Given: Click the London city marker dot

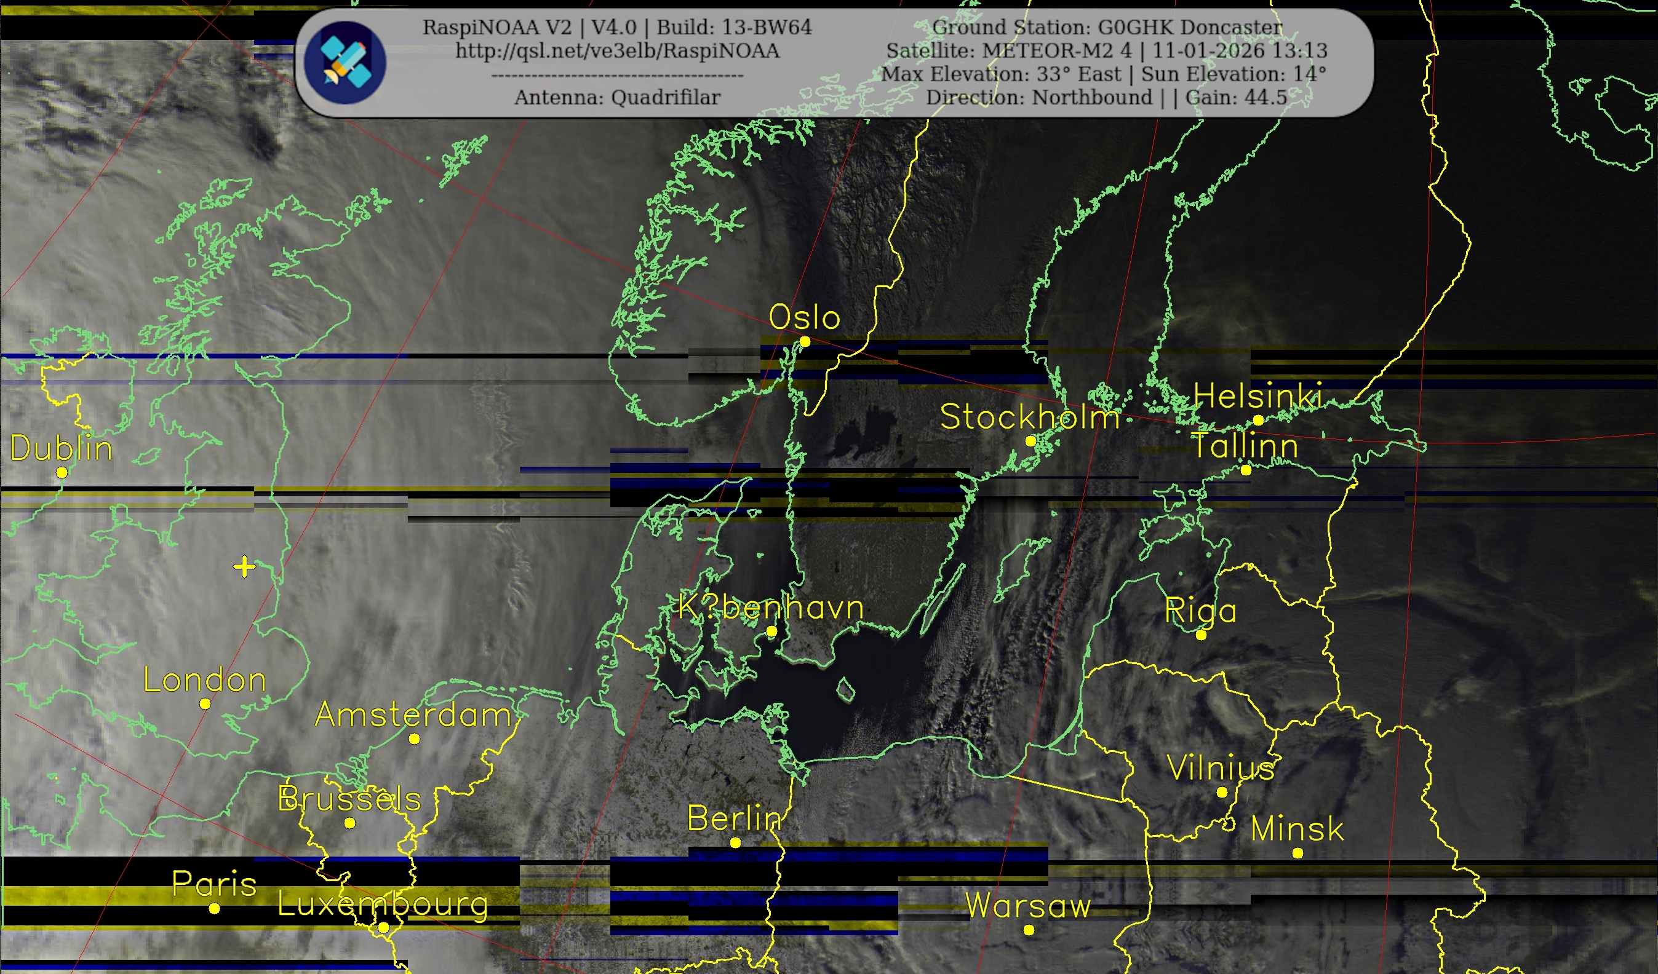Looking at the screenshot, I should coord(205,703).
